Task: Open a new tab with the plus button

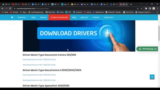Action: (x=131, y=4)
